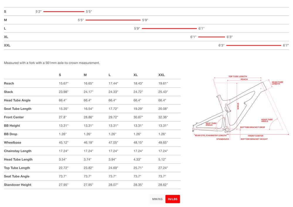Image resolution: width=293 pixels, height=207 pixels.
Task: Click the Chainstay Length row label
Action: pos(18,151)
